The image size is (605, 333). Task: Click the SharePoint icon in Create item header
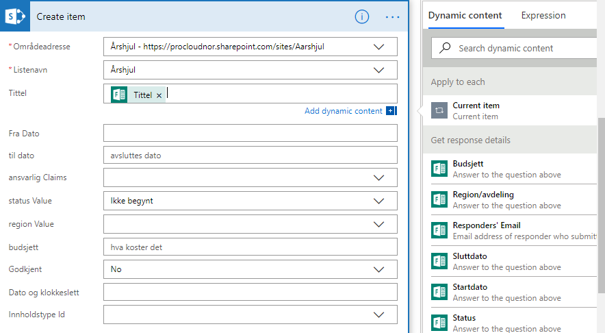(x=15, y=16)
